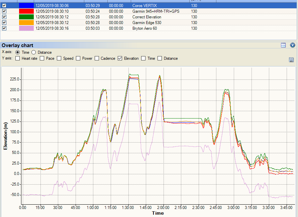298x217 pixels.
Task: Select the Garmin 945+HRM-TRI+GPS device name
Action: [156, 11]
